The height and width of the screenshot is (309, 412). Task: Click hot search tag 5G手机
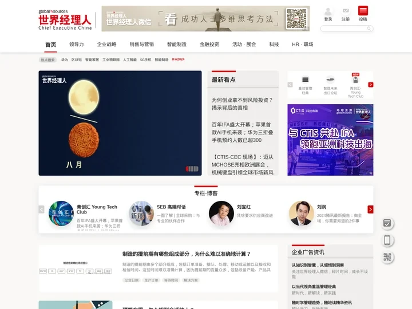click(145, 60)
